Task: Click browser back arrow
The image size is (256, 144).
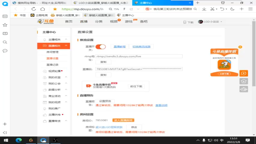Action: coord(16,9)
